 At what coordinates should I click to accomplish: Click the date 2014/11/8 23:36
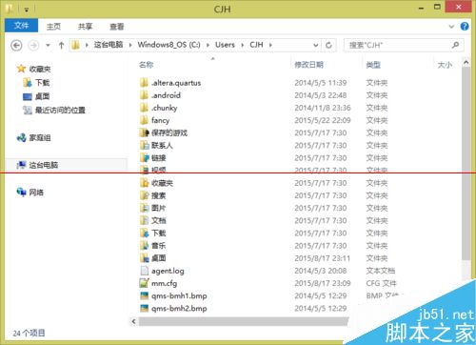tap(323, 108)
